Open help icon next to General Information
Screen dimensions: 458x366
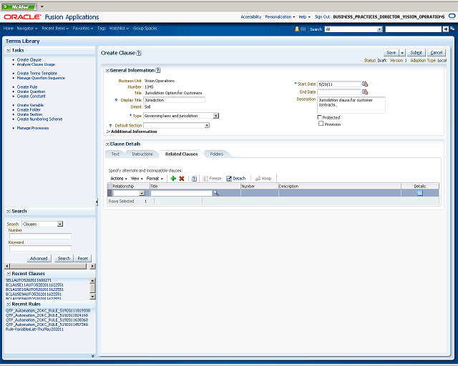point(158,70)
